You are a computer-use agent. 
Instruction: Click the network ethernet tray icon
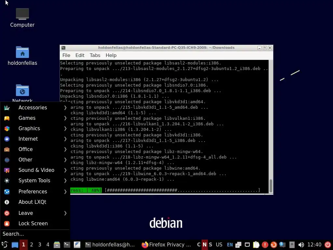pyautogui.click(x=247, y=245)
